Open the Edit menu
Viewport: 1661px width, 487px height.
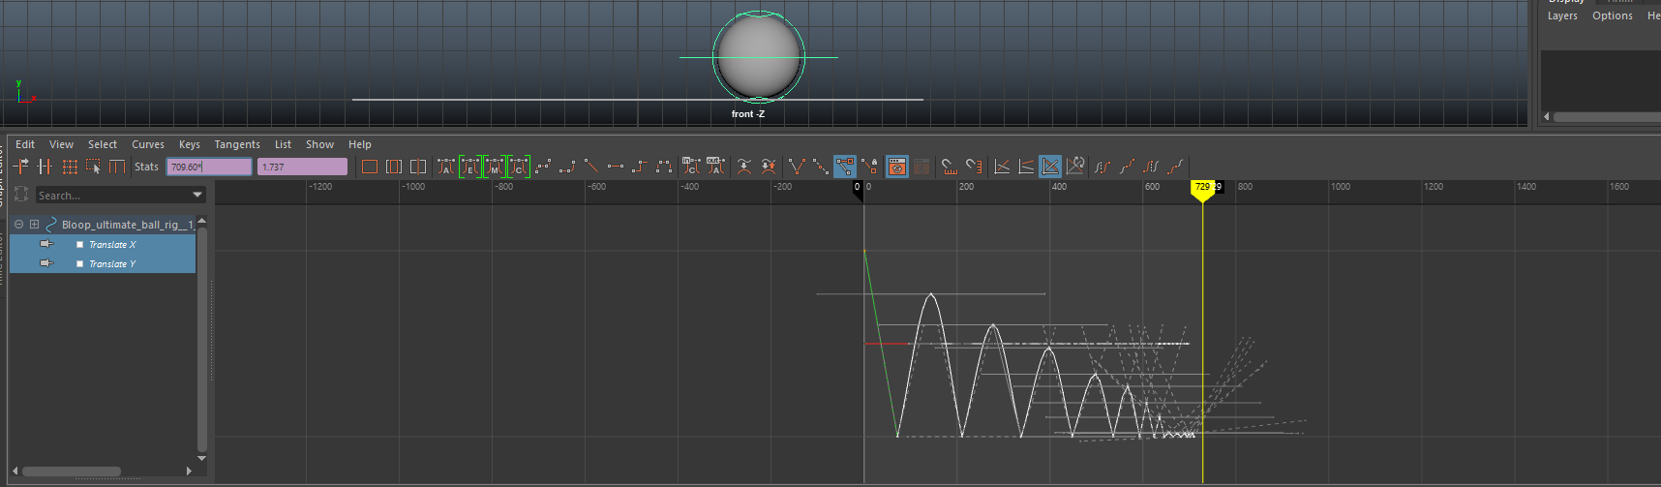[25, 144]
